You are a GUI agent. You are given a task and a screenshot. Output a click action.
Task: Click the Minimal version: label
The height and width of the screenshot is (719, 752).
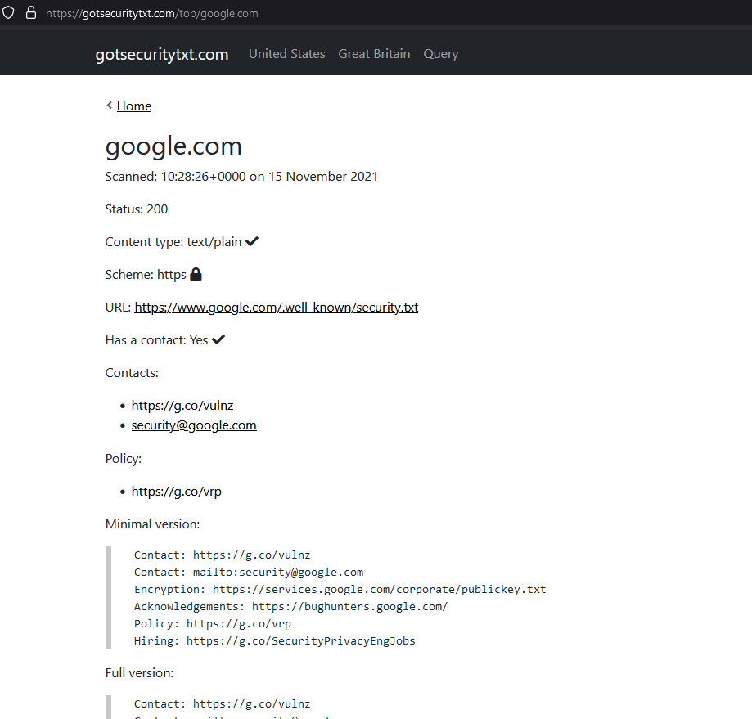click(152, 524)
